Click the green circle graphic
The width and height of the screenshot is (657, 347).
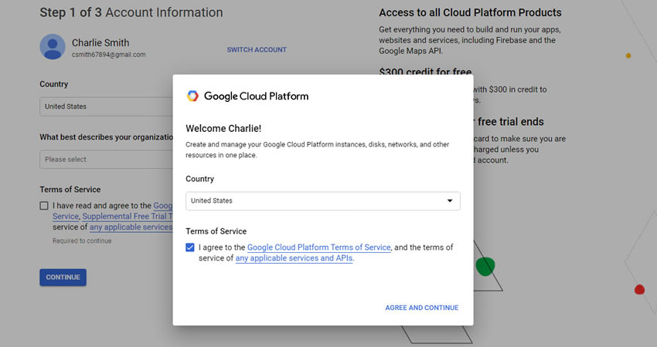click(x=485, y=267)
